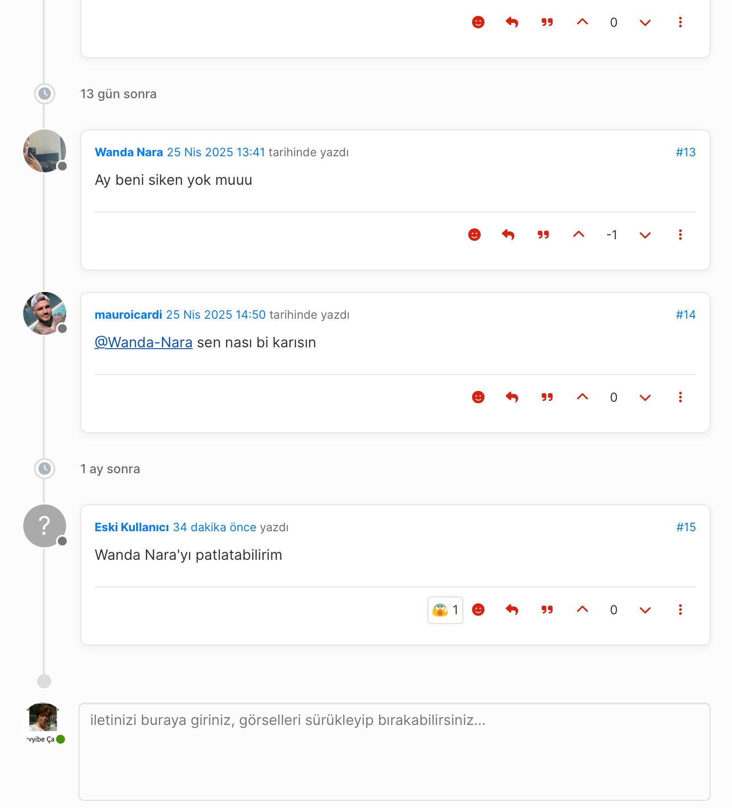Open the Wanda Nara username link
The height and width of the screenshot is (808, 732).
point(129,152)
